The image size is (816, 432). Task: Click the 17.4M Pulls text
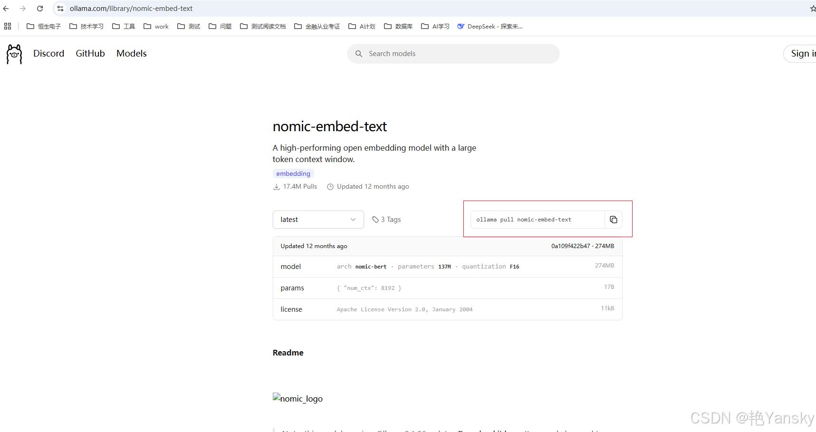(300, 187)
